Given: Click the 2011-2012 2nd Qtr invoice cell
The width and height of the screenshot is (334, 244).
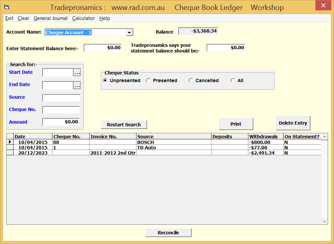Looking at the screenshot, I should coord(113,153).
